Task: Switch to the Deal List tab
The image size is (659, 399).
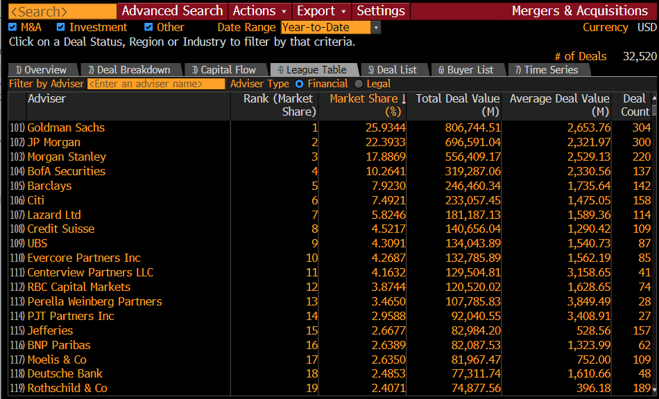Action: click(x=394, y=70)
